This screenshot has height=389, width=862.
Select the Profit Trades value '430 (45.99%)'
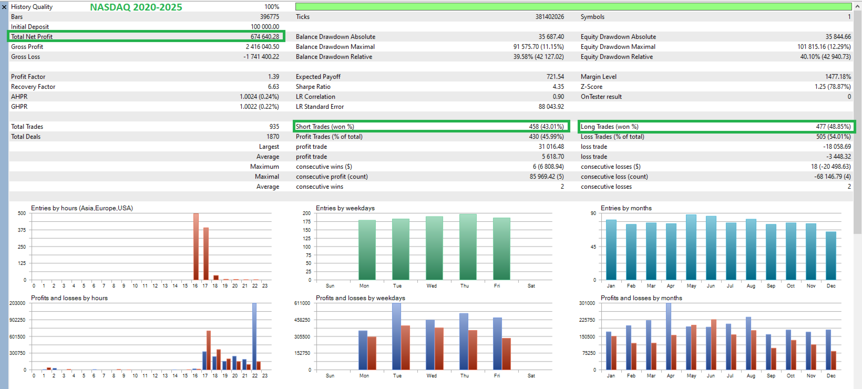pyautogui.click(x=547, y=137)
